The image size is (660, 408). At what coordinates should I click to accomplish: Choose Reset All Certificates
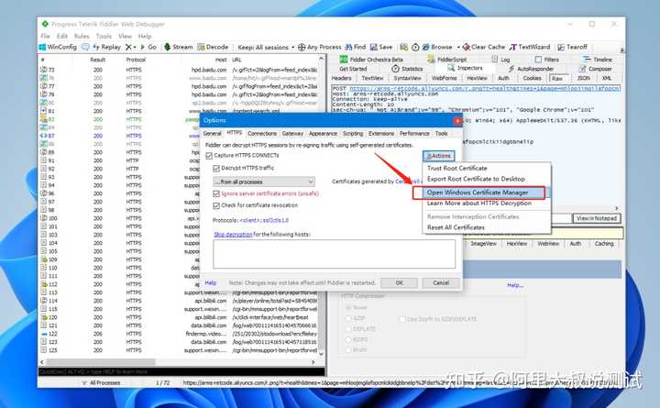tap(456, 227)
